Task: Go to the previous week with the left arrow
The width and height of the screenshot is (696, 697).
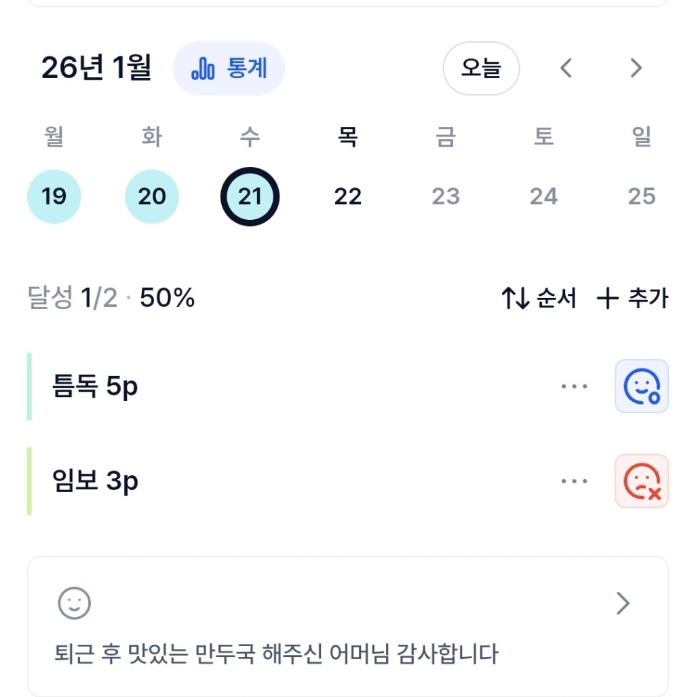Action: (566, 69)
